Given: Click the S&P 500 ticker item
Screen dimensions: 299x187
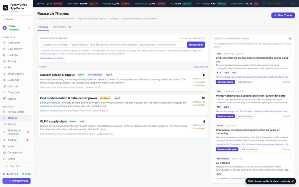Looking at the screenshot, I should [50, 4].
